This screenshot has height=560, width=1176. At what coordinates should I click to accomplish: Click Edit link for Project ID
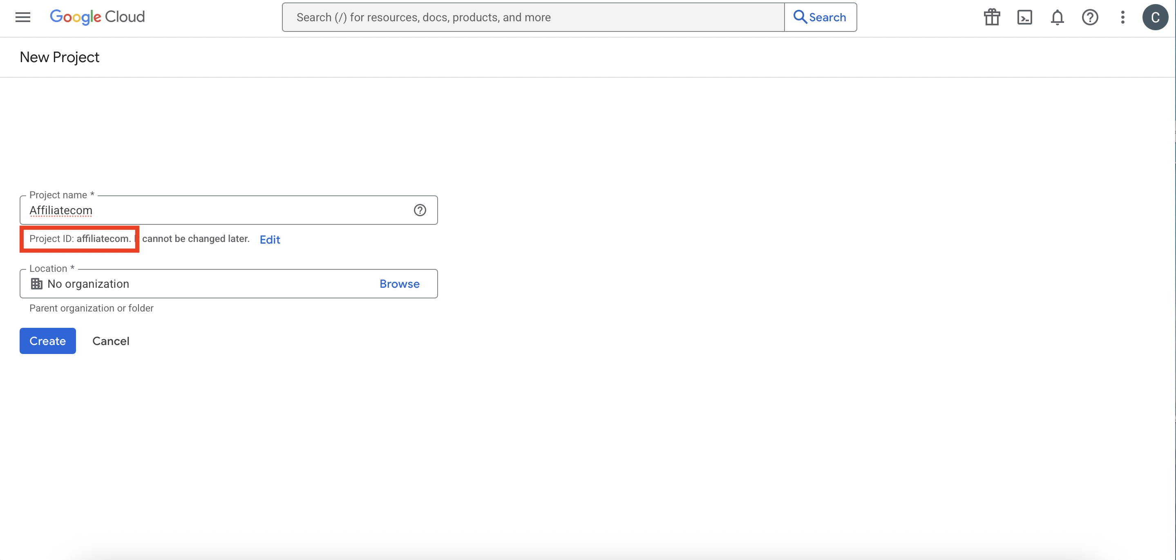click(270, 240)
